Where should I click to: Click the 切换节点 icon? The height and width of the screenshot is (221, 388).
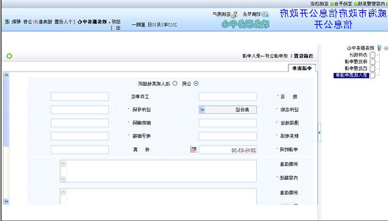(x=265, y=15)
